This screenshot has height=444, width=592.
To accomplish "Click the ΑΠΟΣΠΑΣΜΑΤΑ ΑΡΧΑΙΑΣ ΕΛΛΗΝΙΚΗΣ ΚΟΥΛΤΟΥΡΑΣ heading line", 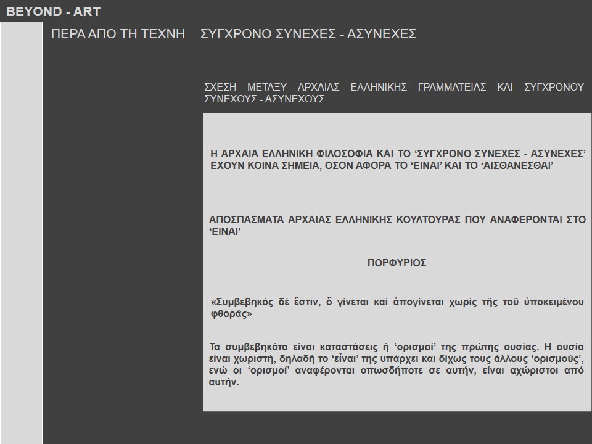I will [x=397, y=220].
